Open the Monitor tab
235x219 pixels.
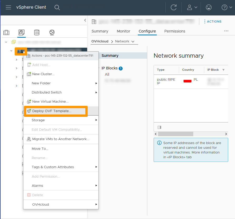(123, 31)
